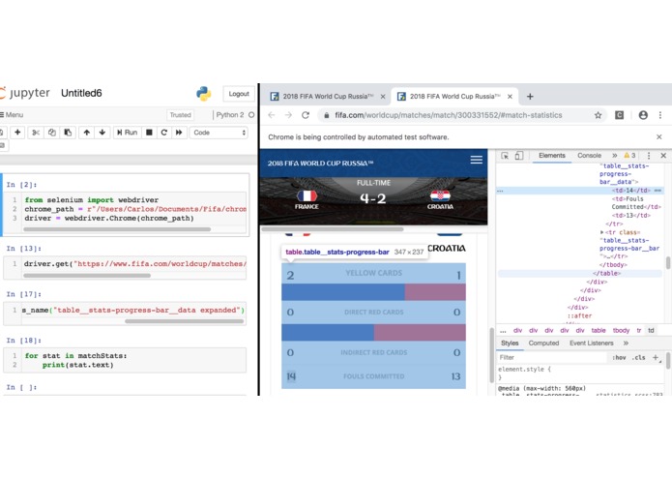Click the YELLOW CARDS stat row
The image size is (672, 478).
point(374,274)
